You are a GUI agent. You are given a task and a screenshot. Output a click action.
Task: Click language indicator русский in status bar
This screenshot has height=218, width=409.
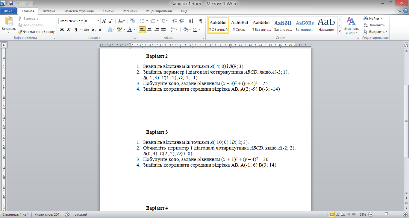(81, 214)
